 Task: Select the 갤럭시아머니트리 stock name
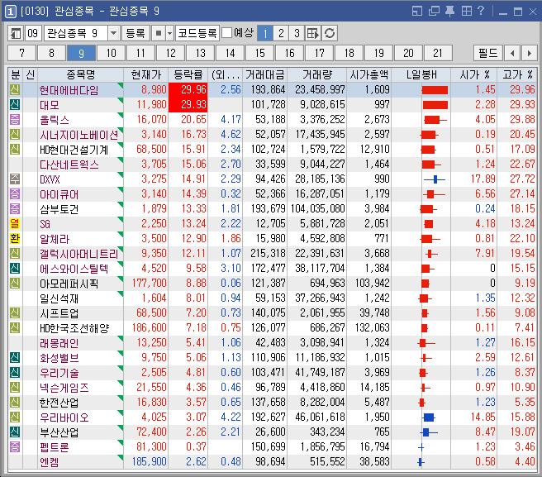79,254
